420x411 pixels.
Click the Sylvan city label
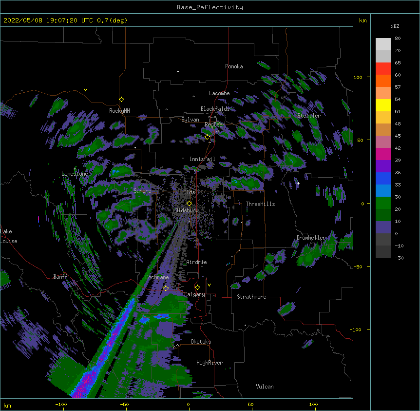point(190,120)
